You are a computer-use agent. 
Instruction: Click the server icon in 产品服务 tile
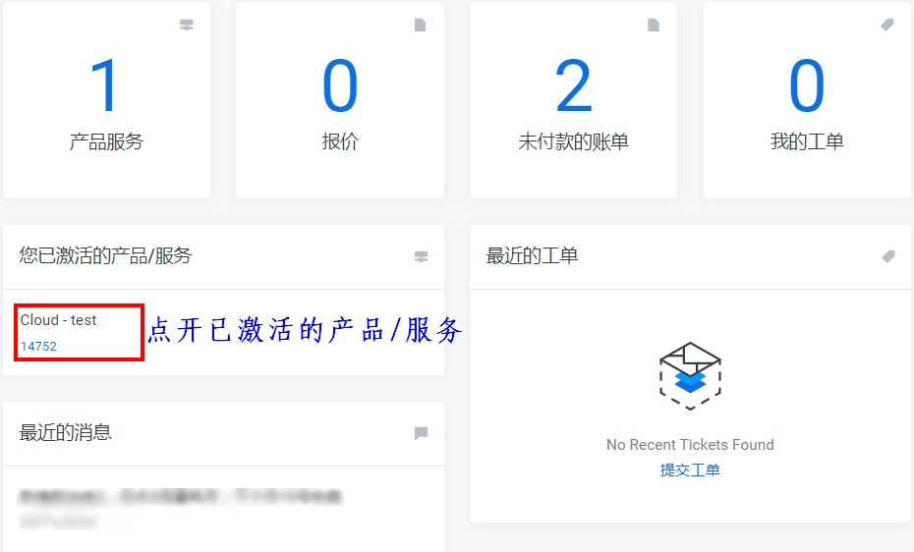[187, 26]
